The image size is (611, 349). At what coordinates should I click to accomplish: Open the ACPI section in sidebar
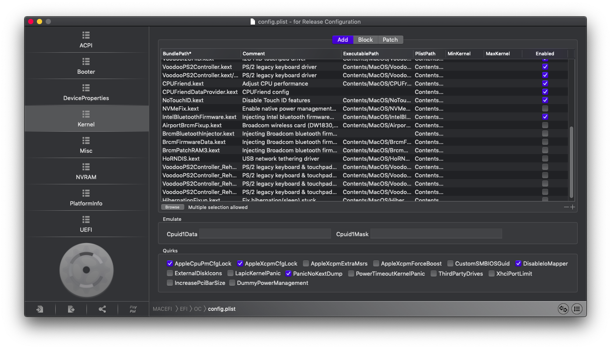[86, 40]
